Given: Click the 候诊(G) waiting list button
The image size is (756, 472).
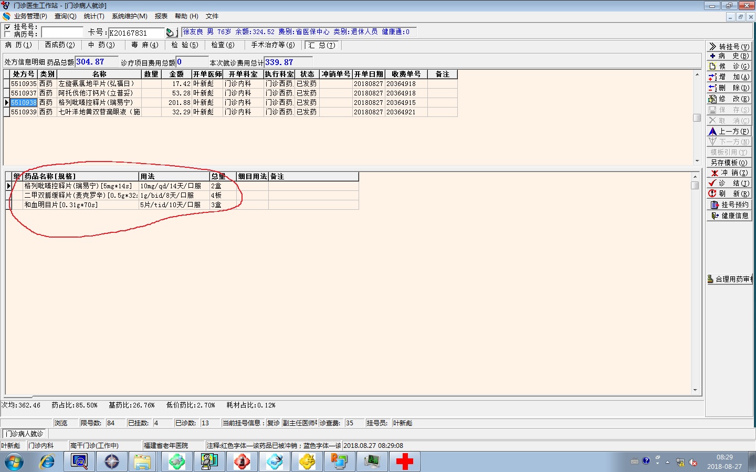Looking at the screenshot, I should pyautogui.click(x=729, y=67).
